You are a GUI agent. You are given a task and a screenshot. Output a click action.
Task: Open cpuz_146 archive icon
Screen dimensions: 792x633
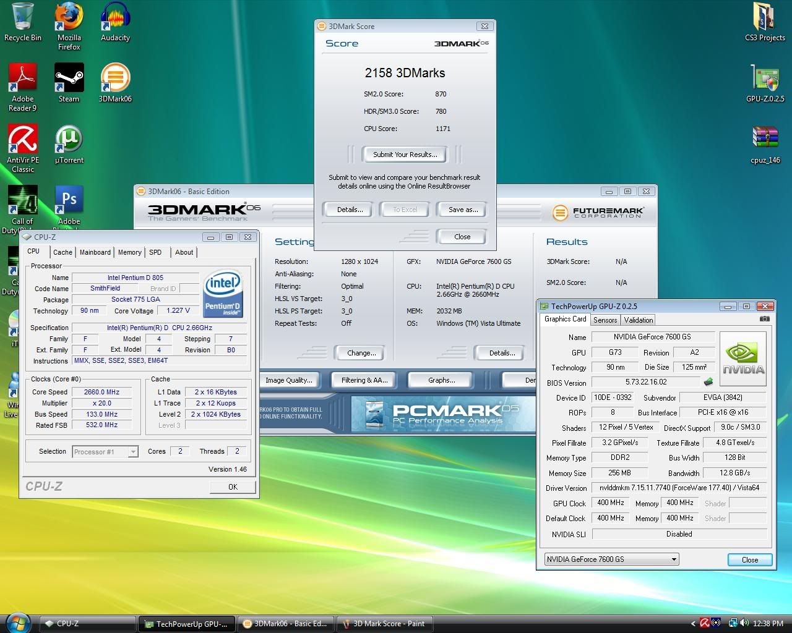pos(765,144)
